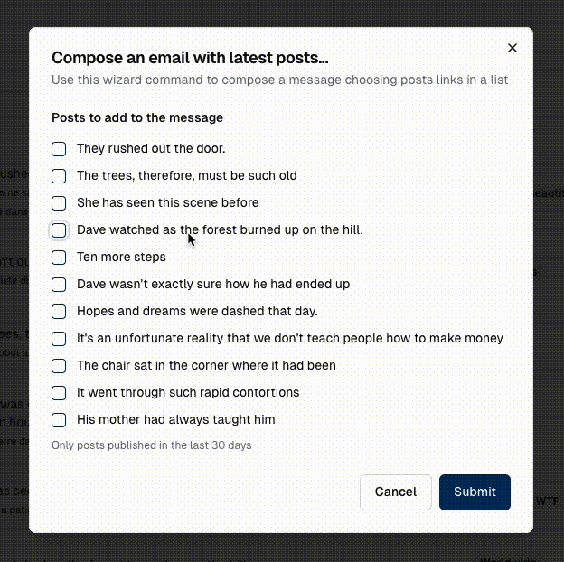This screenshot has width=564, height=562.
Task: Tick "Hopes and dreams were dashed that day."
Action: click(59, 312)
